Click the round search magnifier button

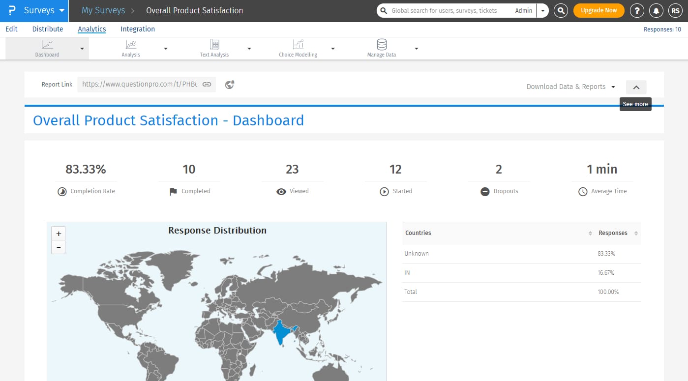click(561, 10)
